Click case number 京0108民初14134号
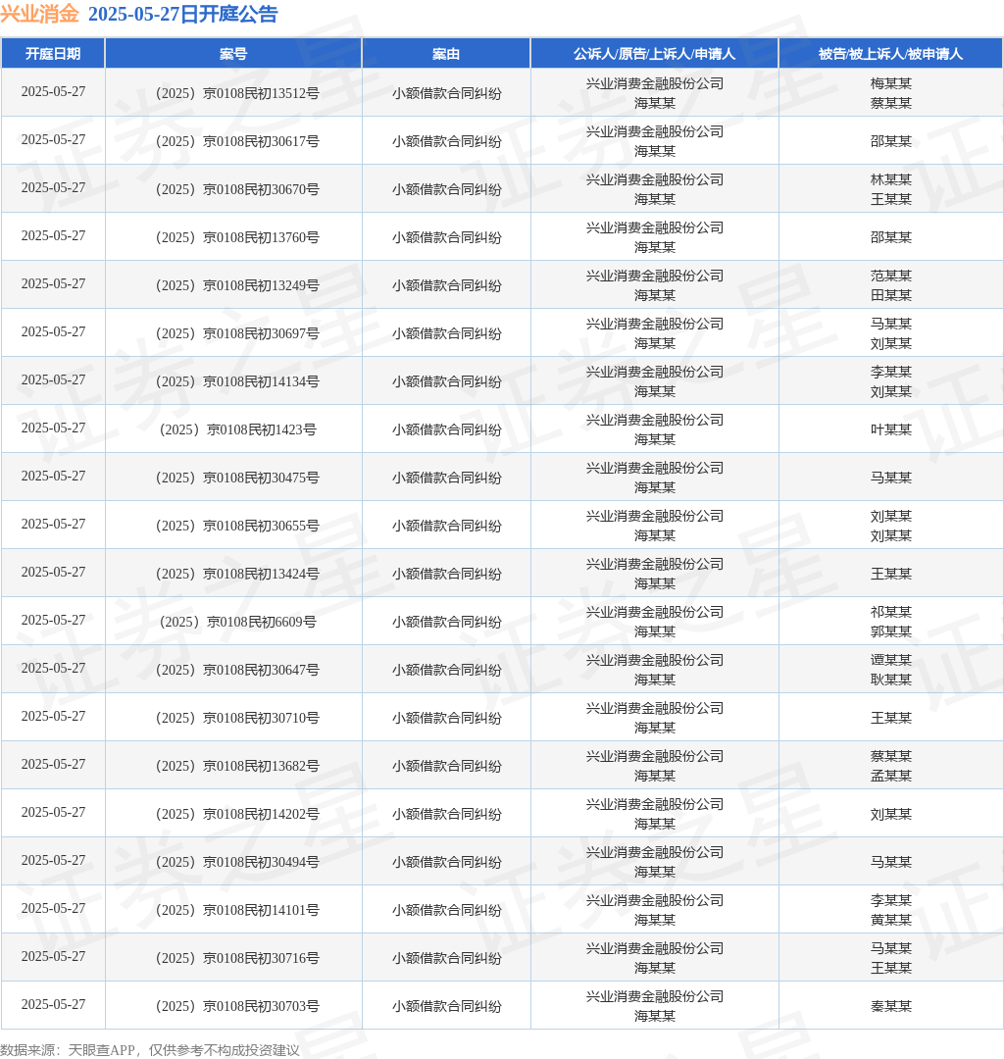1004x1059 pixels. pos(261,380)
